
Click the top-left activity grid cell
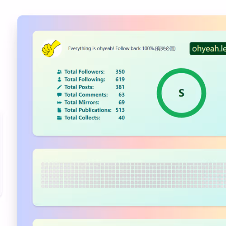click(43, 164)
